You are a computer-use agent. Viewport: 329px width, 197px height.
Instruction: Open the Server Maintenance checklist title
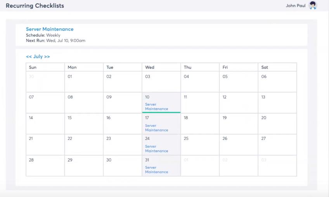pyautogui.click(x=50, y=29)
